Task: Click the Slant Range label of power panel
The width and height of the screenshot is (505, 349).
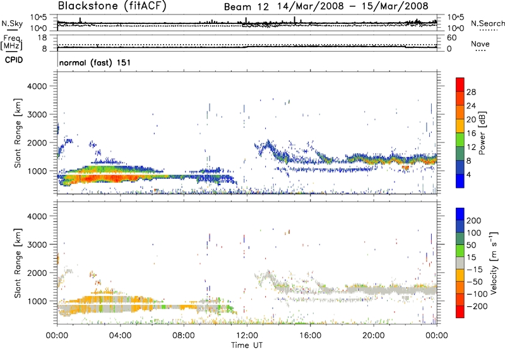Action: [x=18, y=133]
